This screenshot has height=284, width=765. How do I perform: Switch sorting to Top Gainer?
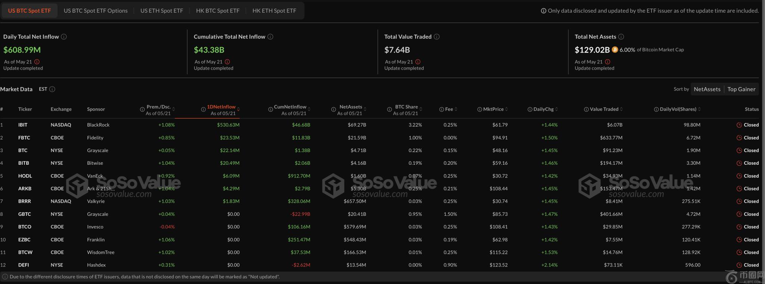(741, 89)
